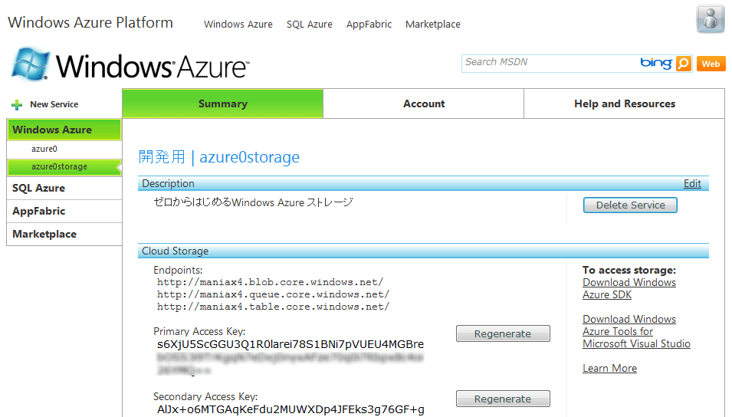Click the green plus New Service icon

pyautogui.click(x=17, y=104)
